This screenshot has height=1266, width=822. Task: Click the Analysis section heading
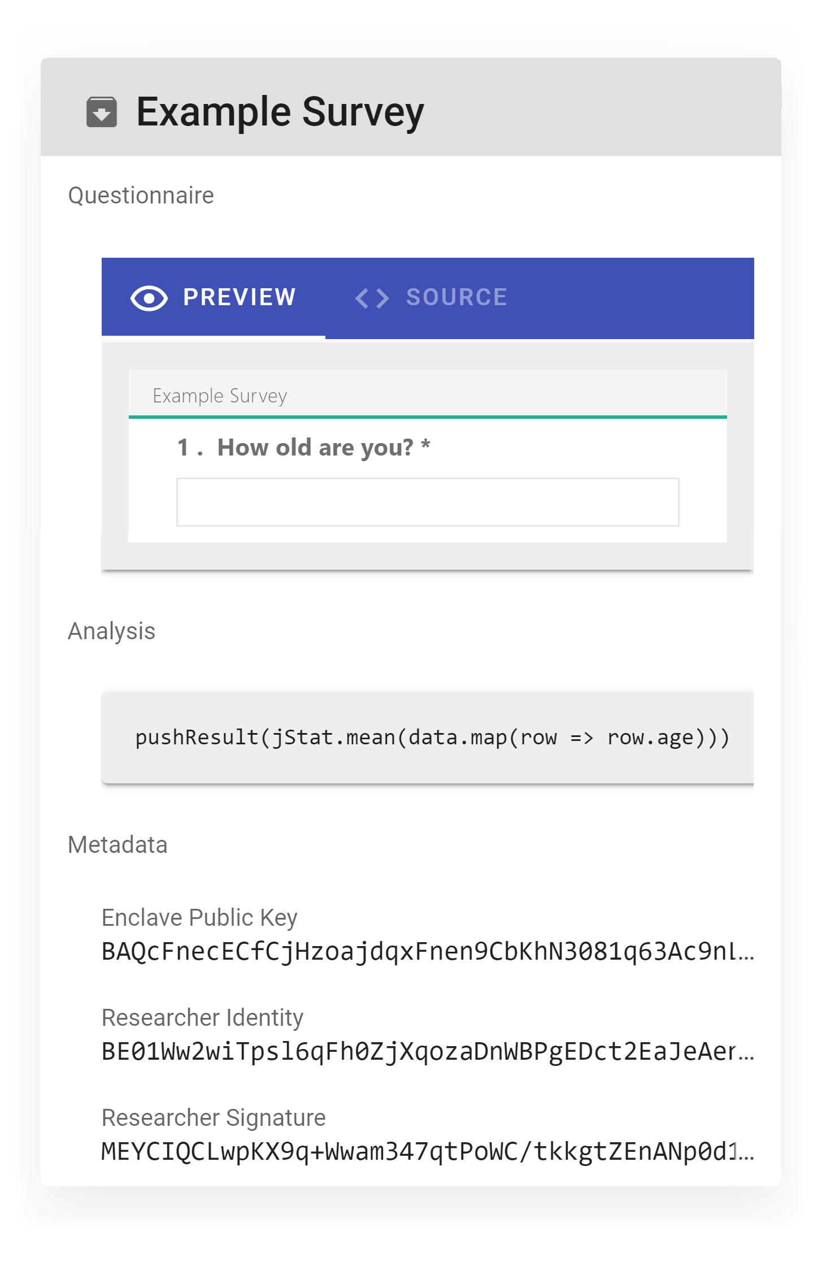112,631
